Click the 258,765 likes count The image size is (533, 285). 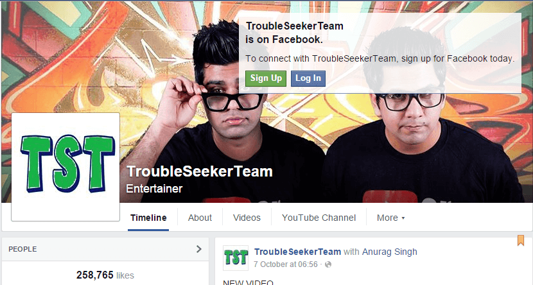coord(105,275)
